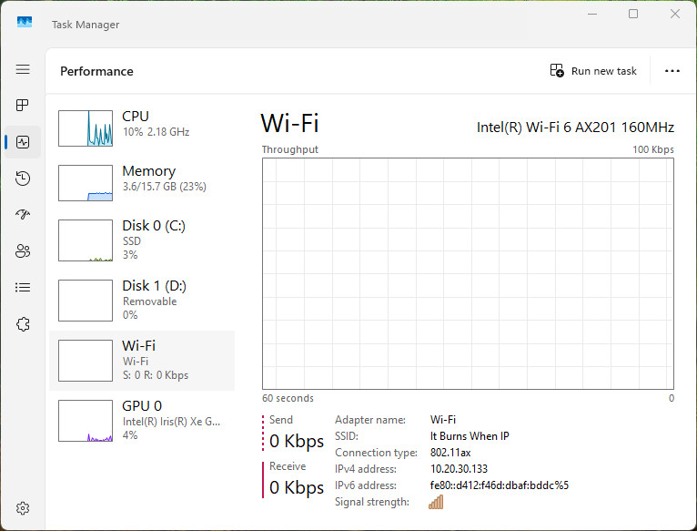
Task: Click the Performance page heading
Action: (96, 71)
